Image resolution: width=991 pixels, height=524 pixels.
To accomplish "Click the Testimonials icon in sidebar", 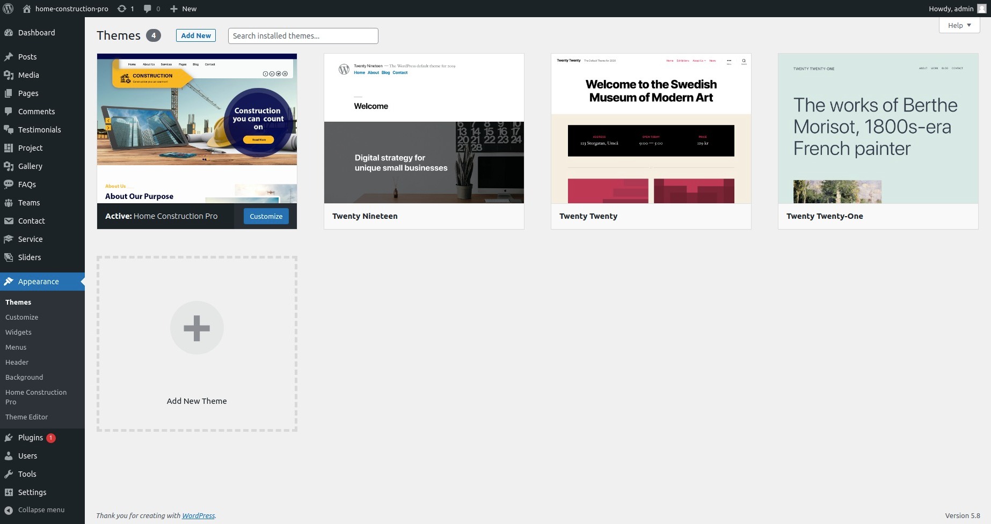I will point(9,130).
